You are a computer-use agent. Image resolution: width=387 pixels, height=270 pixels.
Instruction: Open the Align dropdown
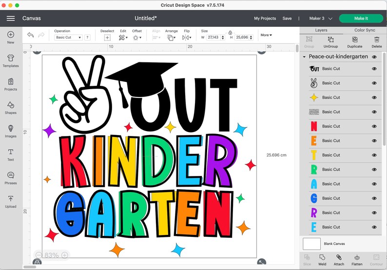pos(156,38)
